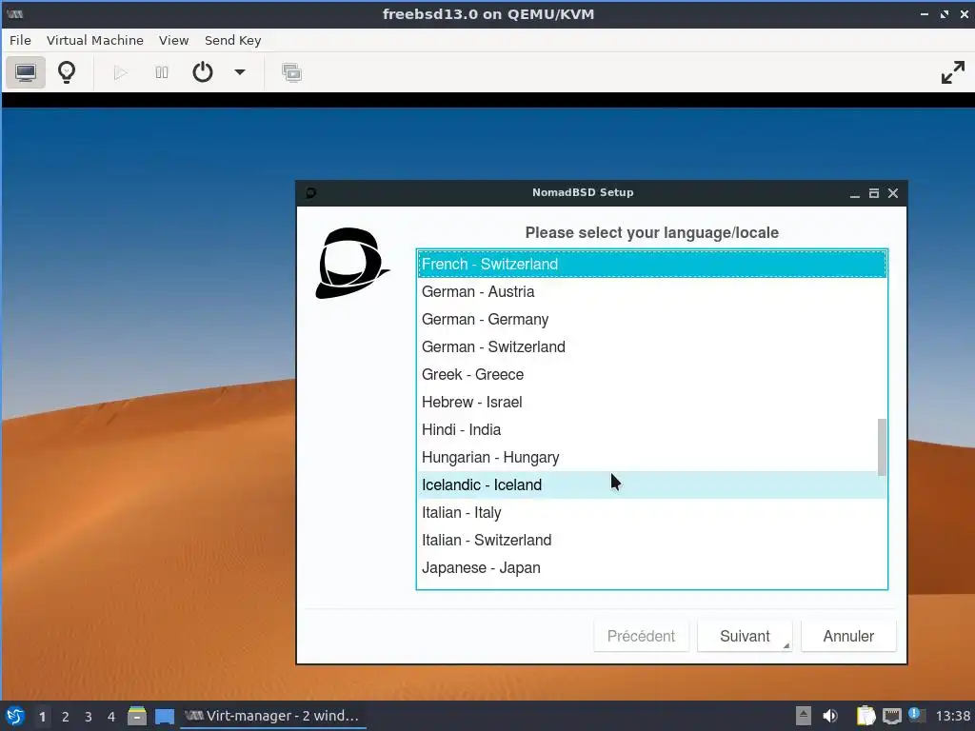
Task: Open the notification alert tray icon
Action: point(916,715)
